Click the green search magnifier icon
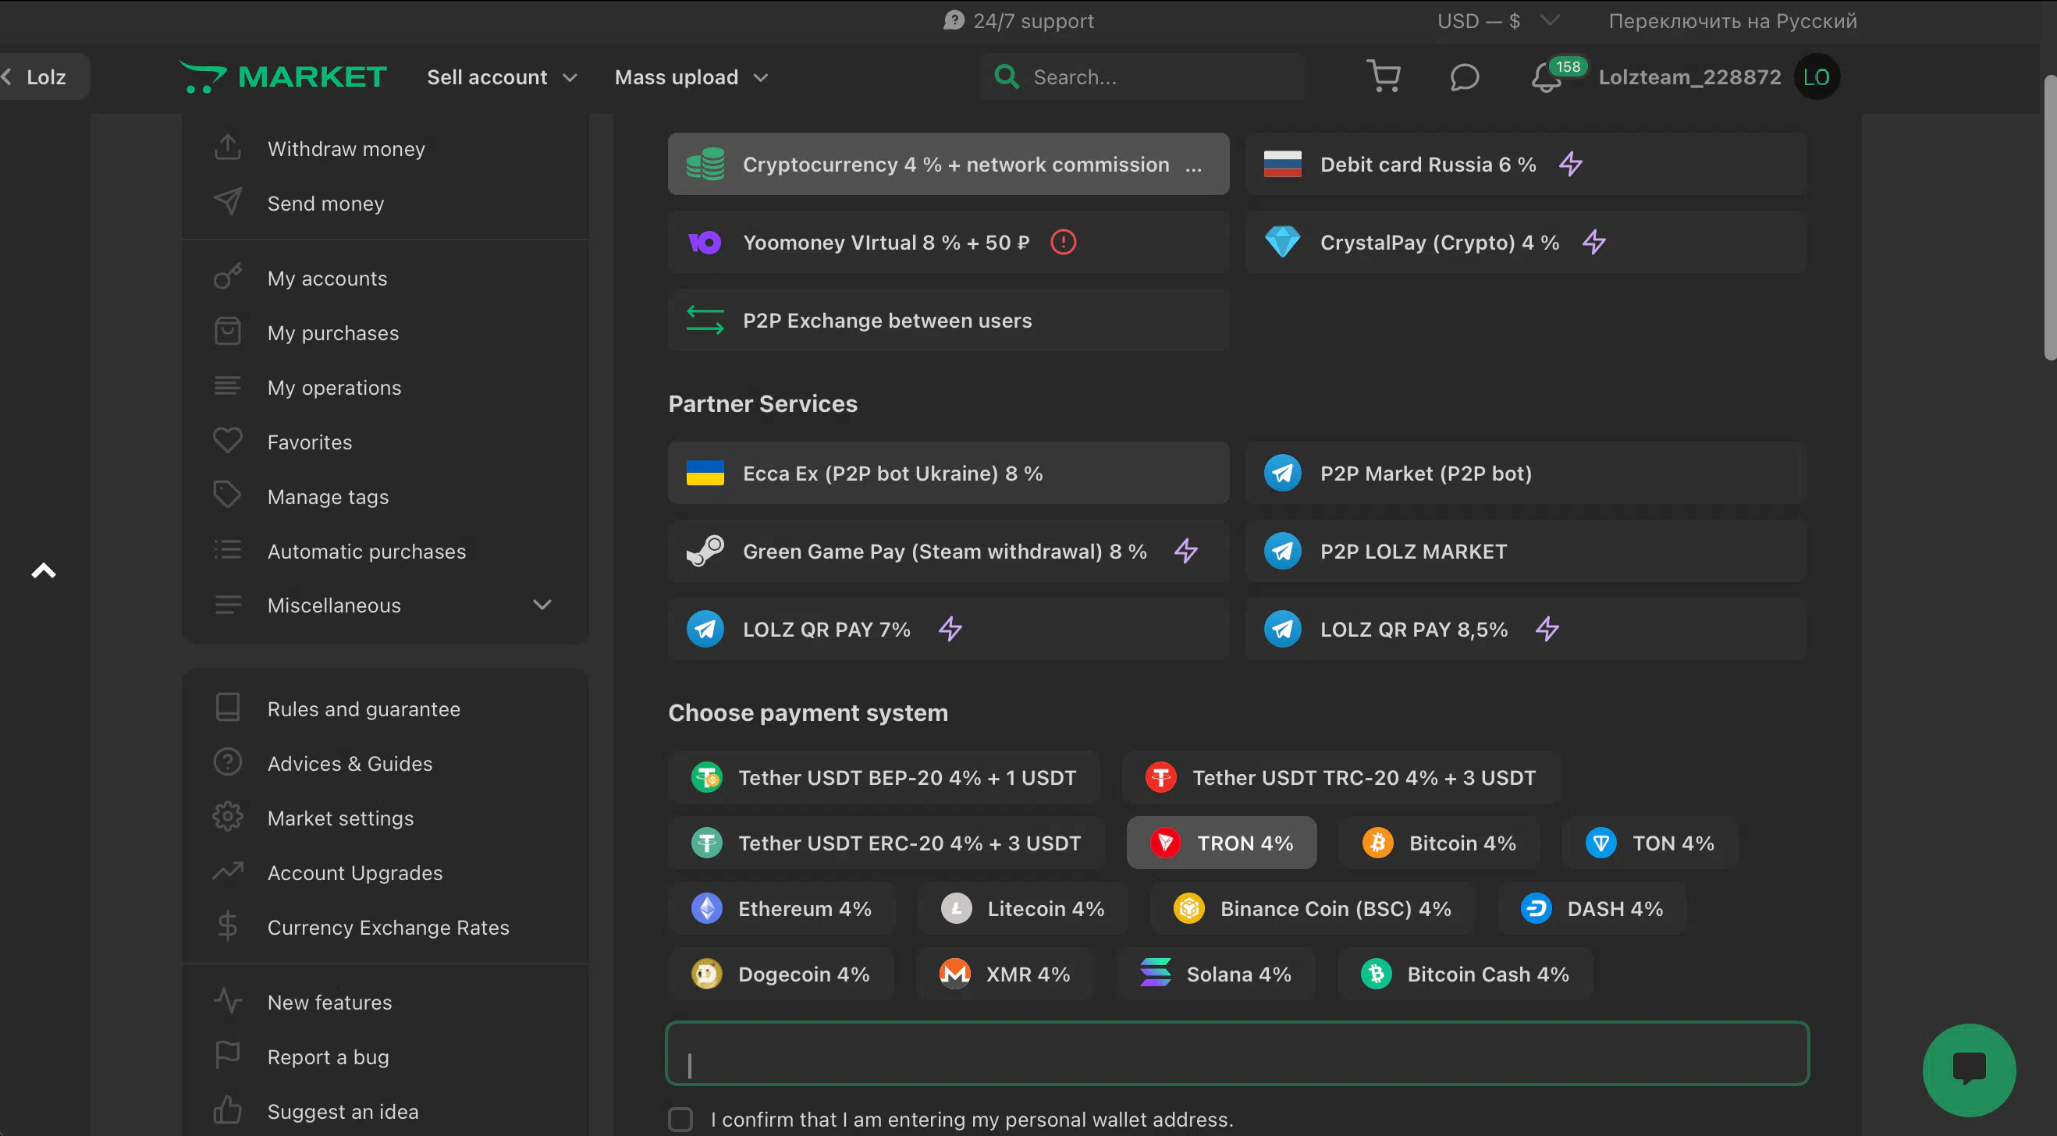 [1006, 76]
